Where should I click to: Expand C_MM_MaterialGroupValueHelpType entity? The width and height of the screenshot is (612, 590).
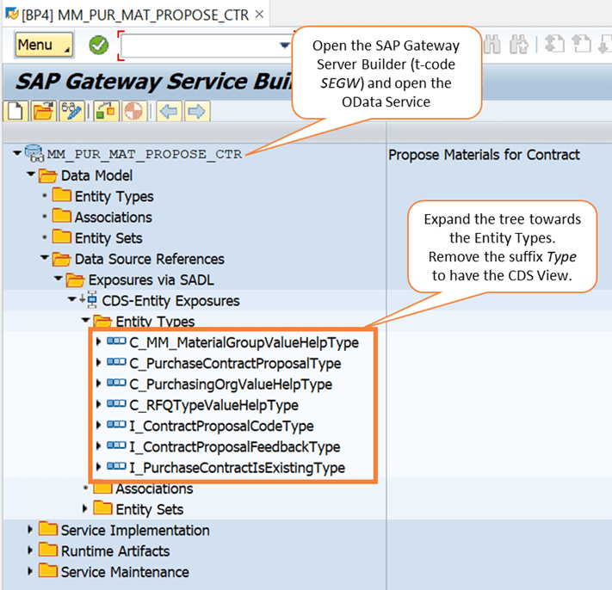(99, 341)
